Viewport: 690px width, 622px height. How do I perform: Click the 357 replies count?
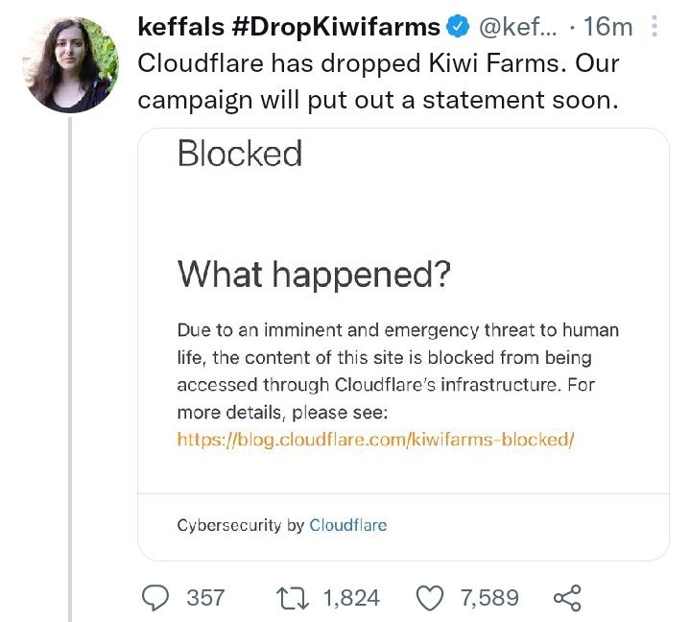point(204,598)
